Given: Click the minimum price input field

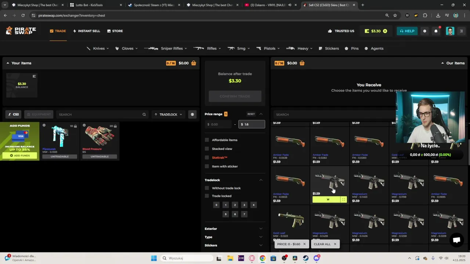Looking at the screenshot, I should [218, 124].
